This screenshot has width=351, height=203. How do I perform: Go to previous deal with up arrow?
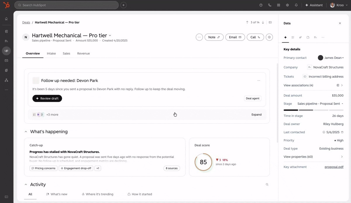tap(247, 22)
